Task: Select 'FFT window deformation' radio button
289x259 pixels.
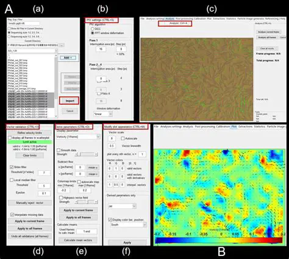Action: click(x=93, y=33)
